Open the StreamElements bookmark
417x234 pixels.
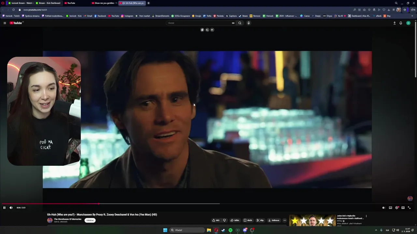coord(161,16)
